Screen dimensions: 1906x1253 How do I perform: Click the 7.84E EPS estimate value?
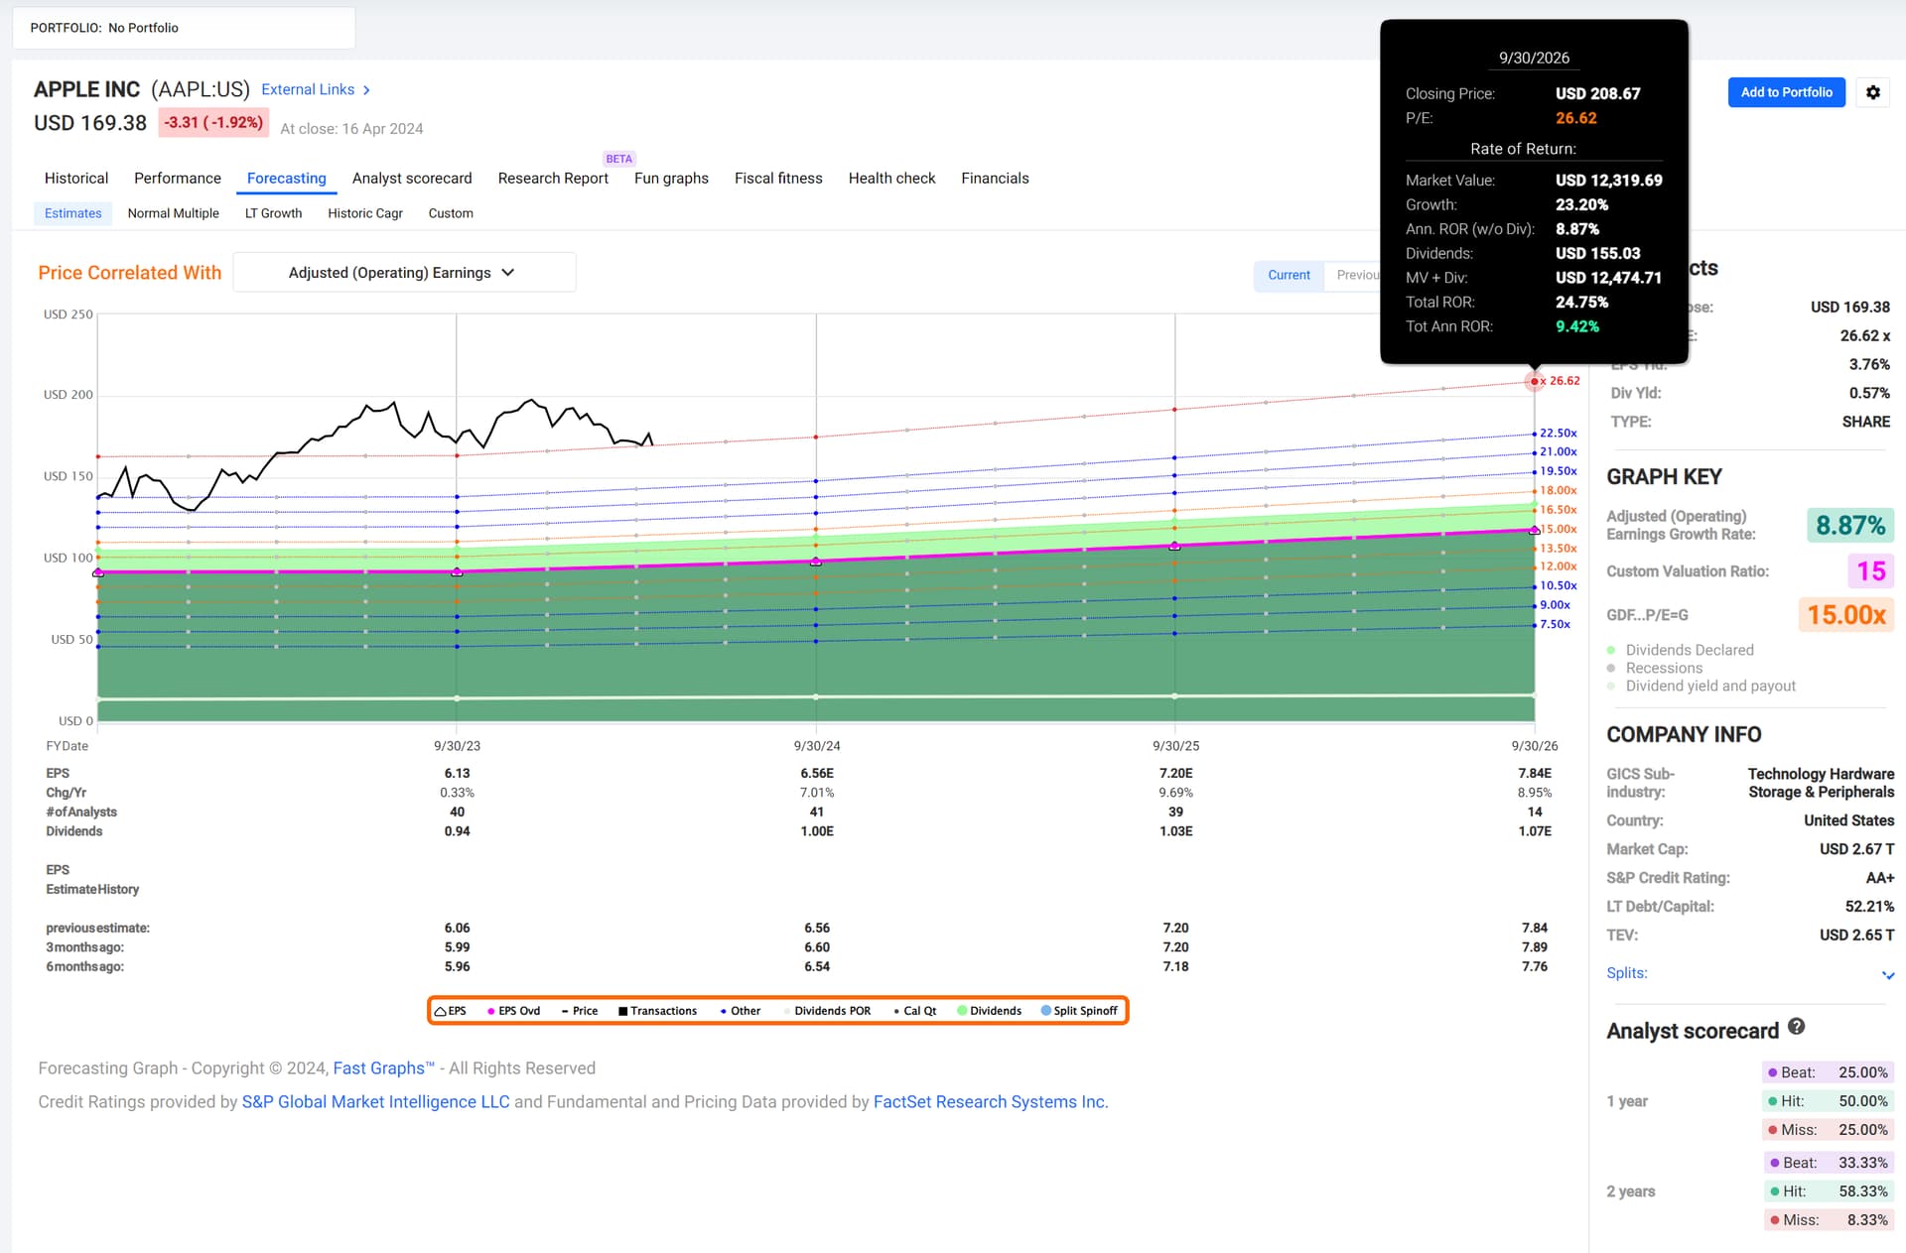click(x=1535, y=774)
